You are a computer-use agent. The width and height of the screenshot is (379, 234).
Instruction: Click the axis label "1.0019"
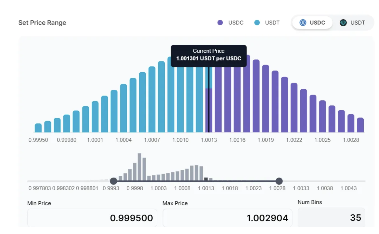[266, 140]
